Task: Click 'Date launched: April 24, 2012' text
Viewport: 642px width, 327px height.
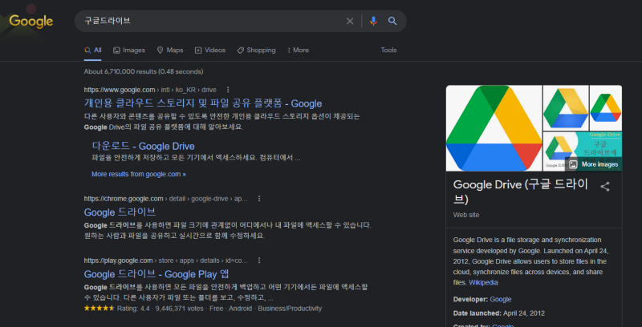Action: click(499, 313)
